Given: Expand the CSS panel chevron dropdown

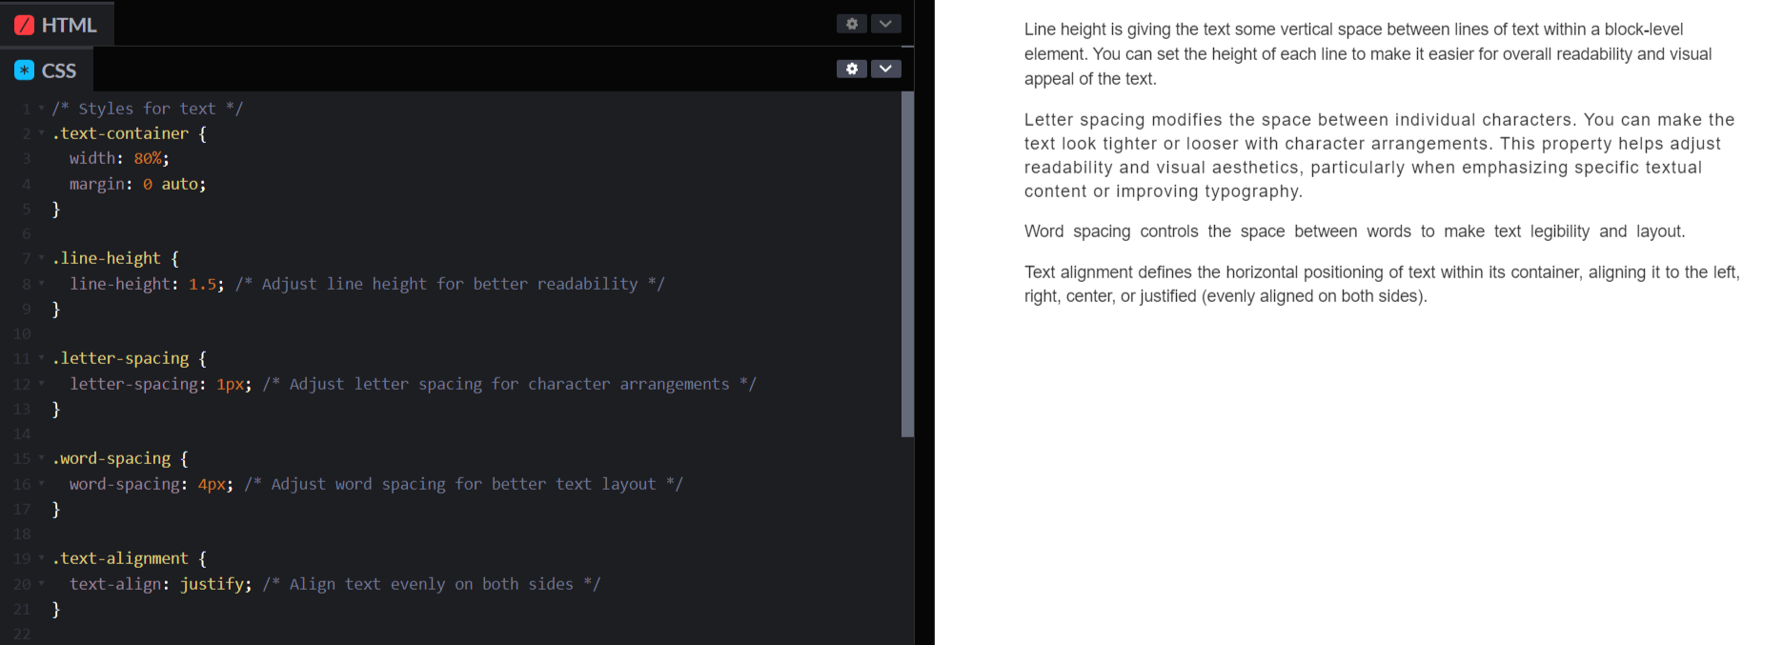Looking at the screenshot, I should point(885,69).
